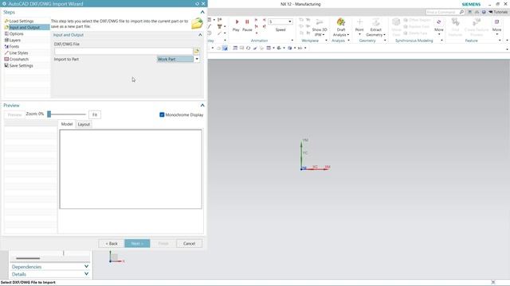This screenshot has height=286, width=510.
Task: Expand the Extract Geometry dropdown arrow
Action: pos(384,35)
